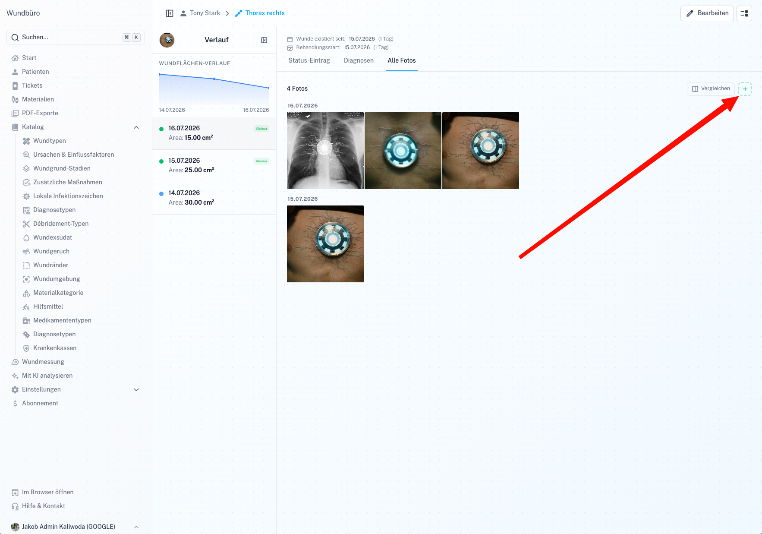Screen dimensions: 762x534
Task: Click the Medikamententypen icon
Action: [x=26, y=320]
